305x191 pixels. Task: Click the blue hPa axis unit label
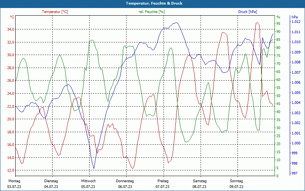click(x=295, y=17)
